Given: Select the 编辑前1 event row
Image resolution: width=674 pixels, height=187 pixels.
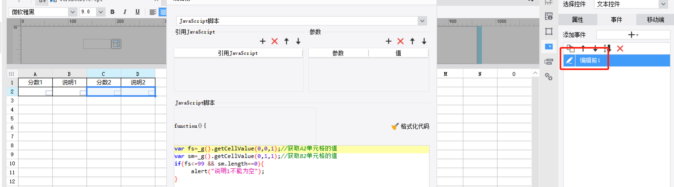Looking at the screenshot, I should coord(616,60).
